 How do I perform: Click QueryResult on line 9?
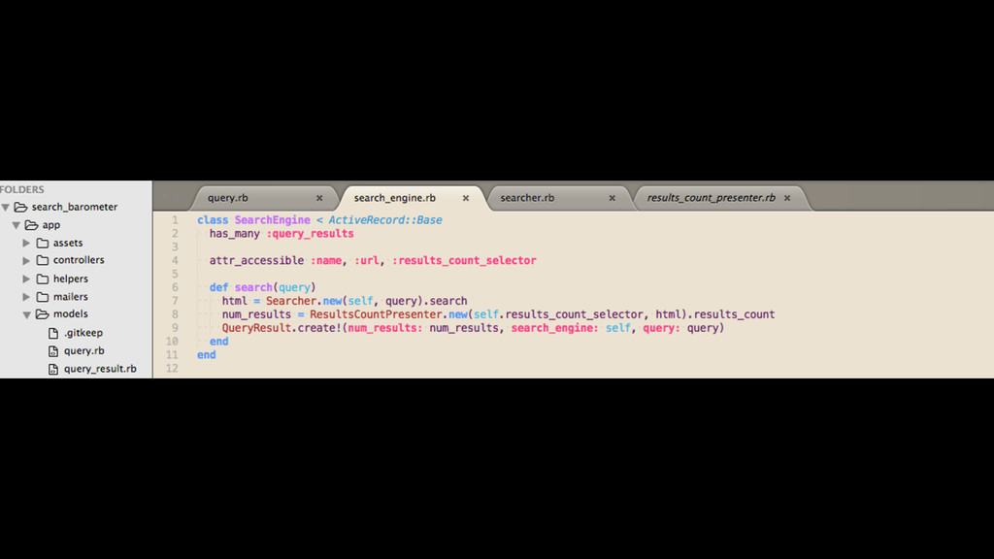[256, 328]
